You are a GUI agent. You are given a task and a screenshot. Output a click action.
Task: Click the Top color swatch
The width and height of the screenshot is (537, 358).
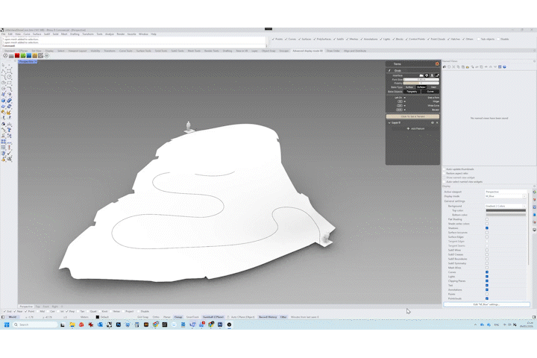(x=506, y=210)
